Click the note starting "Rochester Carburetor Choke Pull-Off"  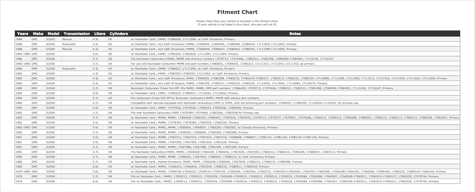click(x=262, y=88)
